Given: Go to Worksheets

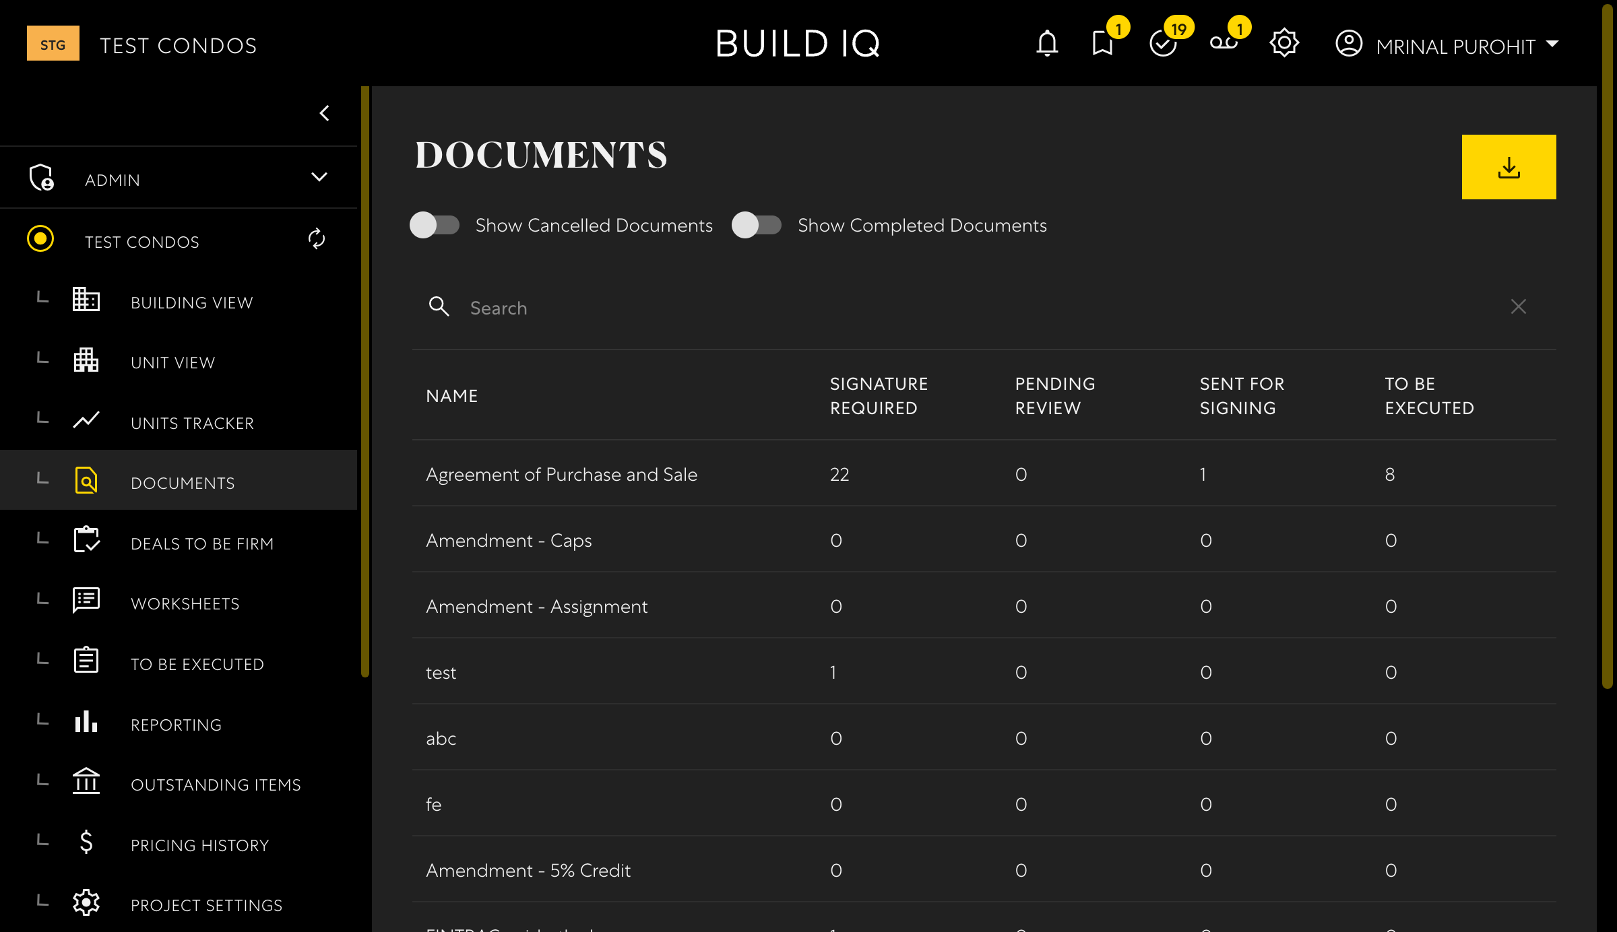Looking at the screenshot, I should click(179, 601).
